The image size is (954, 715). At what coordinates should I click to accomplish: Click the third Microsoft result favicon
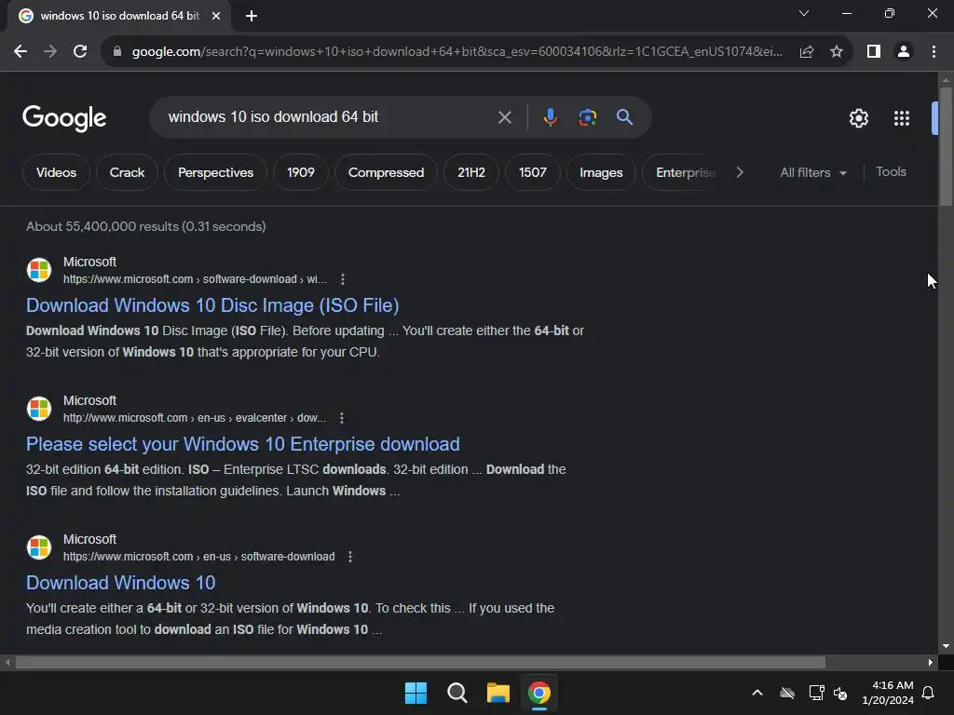pos(39,547)
